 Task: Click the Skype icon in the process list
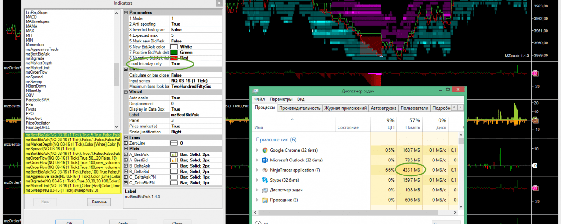tap(265, 180)
